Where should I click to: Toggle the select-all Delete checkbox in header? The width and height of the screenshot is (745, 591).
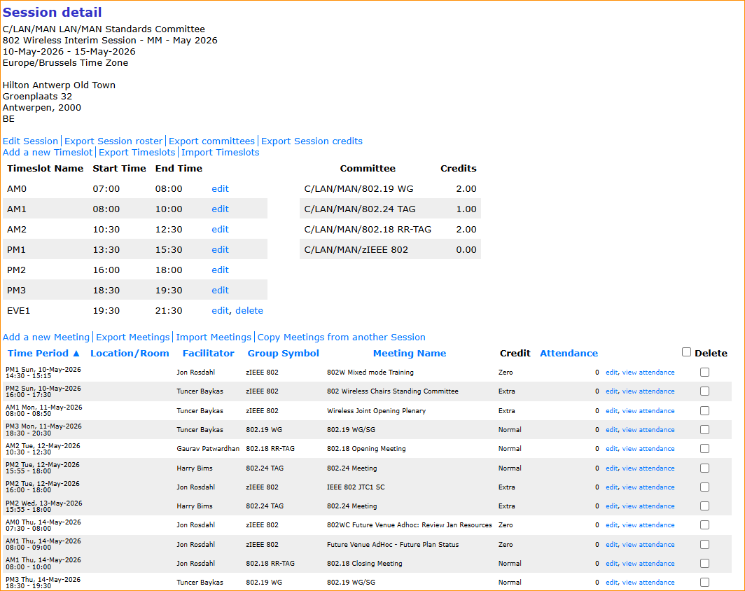(x=686, y=352)
